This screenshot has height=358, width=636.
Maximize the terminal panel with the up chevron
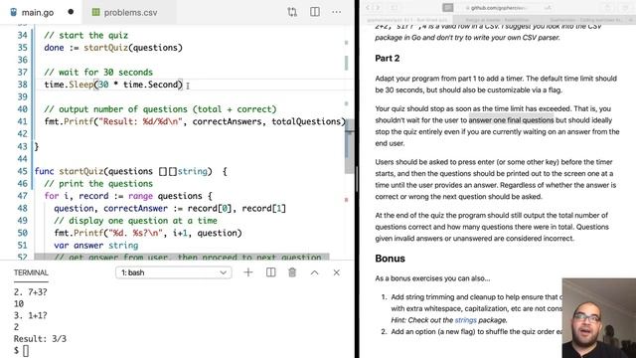314,272
